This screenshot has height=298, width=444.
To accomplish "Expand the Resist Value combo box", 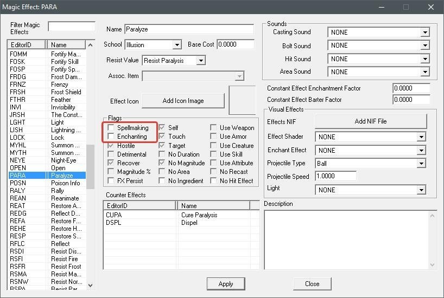I will (x=200, y=61).
